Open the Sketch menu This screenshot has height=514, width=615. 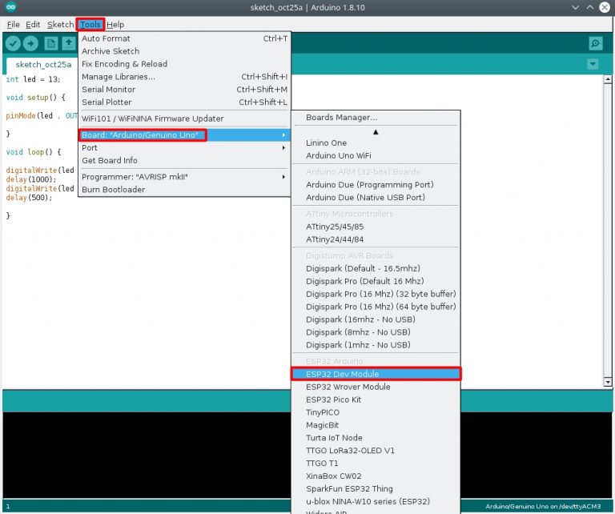click(x=60, y=24)
